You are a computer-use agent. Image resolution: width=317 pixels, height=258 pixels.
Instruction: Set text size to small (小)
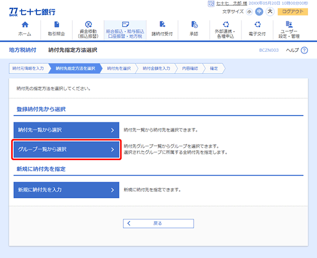(249, 12)
